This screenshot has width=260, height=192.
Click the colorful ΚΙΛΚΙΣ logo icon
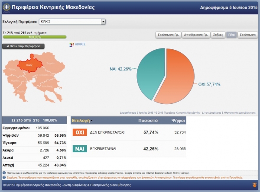[x=71, y=44]
